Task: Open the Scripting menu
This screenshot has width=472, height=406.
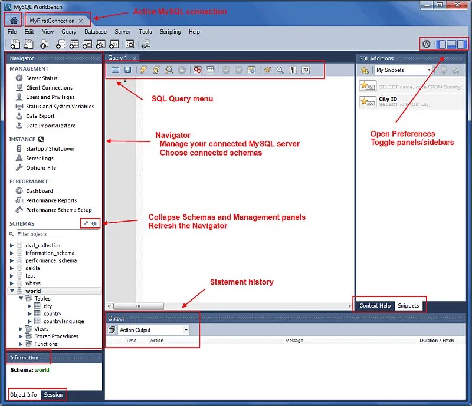Action: 170,32
